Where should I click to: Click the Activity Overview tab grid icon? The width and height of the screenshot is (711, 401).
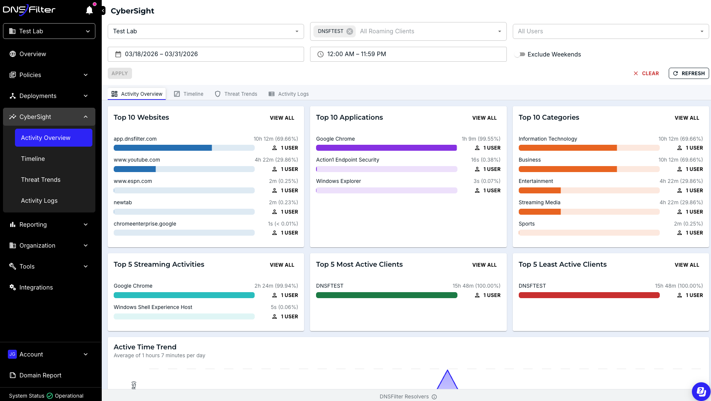tap(114, 94)
